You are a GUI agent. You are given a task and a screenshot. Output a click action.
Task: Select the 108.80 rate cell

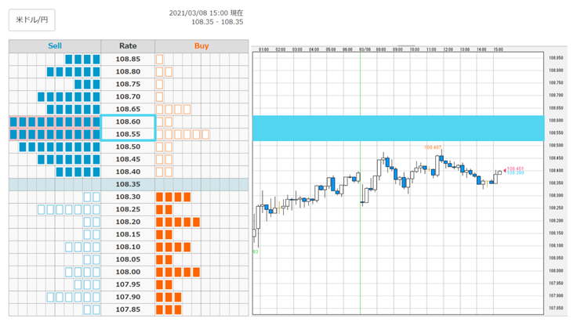click(128, 71)
